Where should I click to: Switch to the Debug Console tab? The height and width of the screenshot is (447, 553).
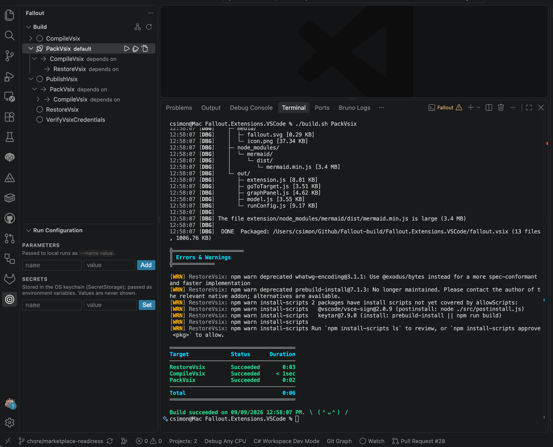251,108
